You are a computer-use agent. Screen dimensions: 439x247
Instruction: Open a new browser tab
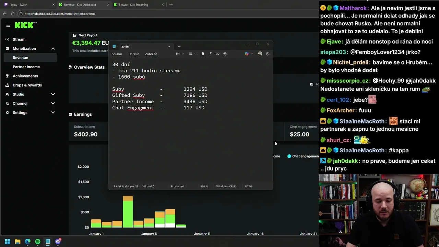click(x=171, y=4)
